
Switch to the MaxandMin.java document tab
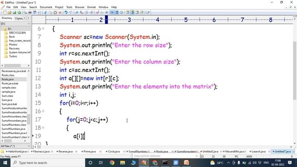pyautogui.click(x=234, y=152)
